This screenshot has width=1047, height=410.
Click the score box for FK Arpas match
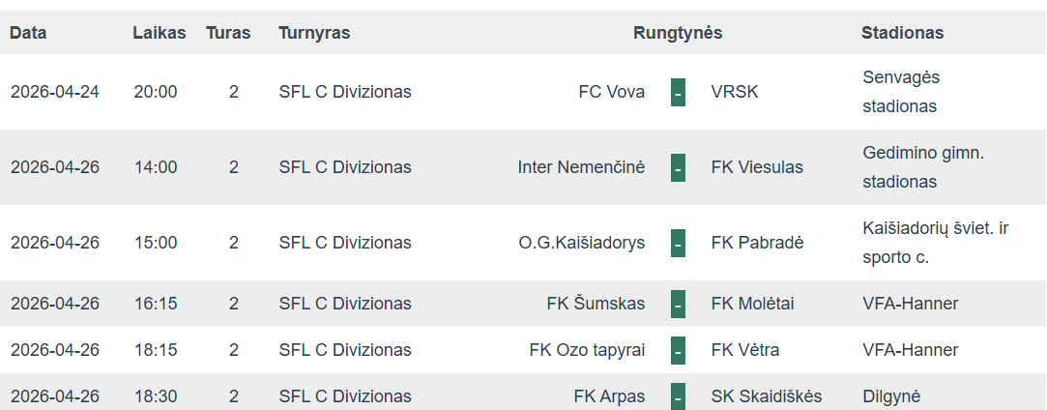(x=678, y=396)
